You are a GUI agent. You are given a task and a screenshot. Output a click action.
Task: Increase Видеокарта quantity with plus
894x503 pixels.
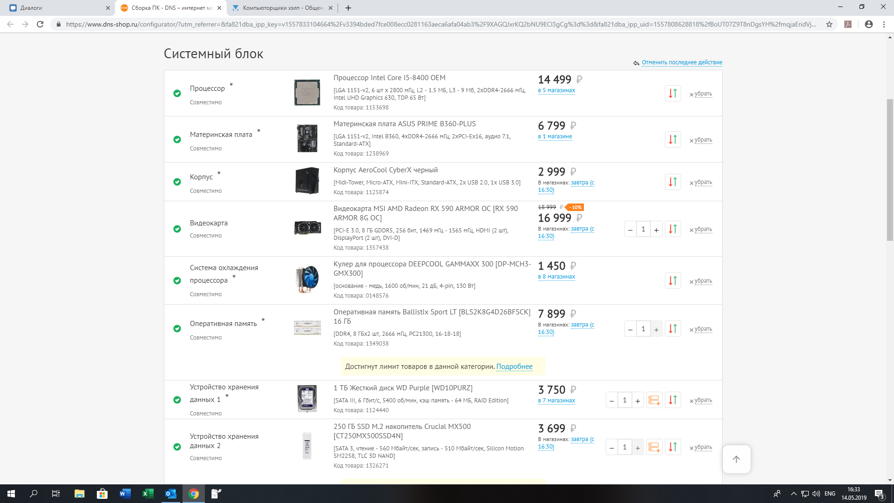tap(656, 229)
